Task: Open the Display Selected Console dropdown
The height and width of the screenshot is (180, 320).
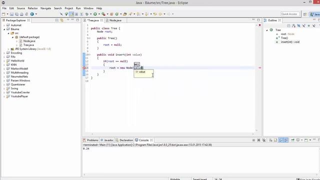Action: (x=302, y=140)
